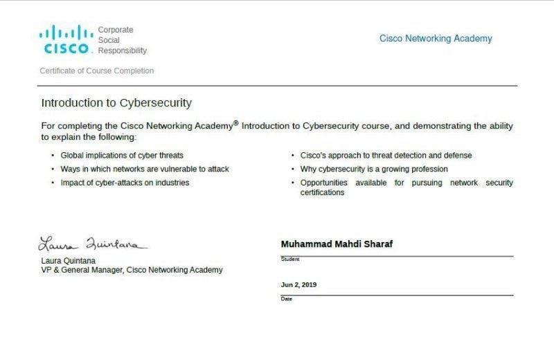The height and width of the screenshot is (339, 554).
Task: Click the network security certifications opportunities bullet
Action: [x=406, y=187]
